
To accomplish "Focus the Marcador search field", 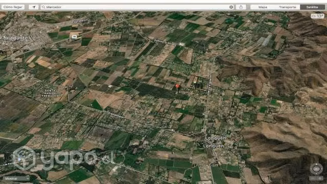I will click(x=137, y=7).
